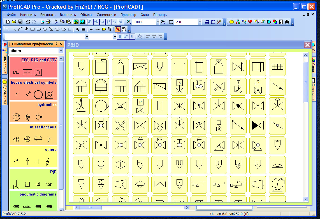Image resolution: width=320 pixels, height=219 pixels.
Task: Align text to the right
Action: (160, 37)
